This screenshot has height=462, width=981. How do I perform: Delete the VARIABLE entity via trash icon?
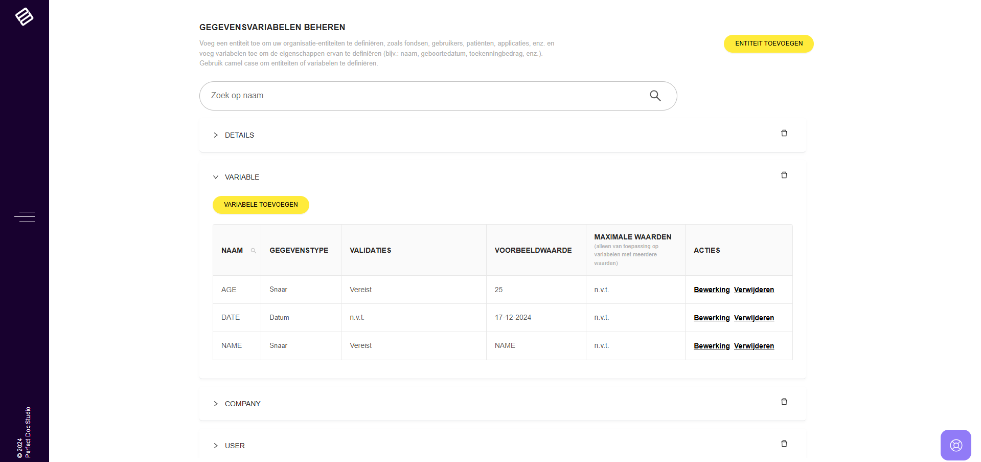784,175
